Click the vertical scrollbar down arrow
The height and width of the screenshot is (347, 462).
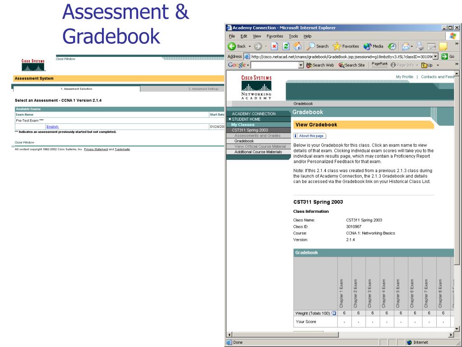(x=457, y=329)
